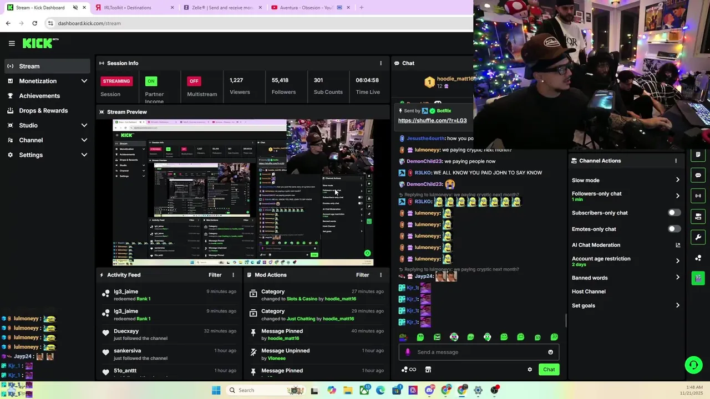This screenshot has height=399, width=710.
Task: Click the Slots & Casino category link
Action: pyautogui.click(x=302, y=299)
